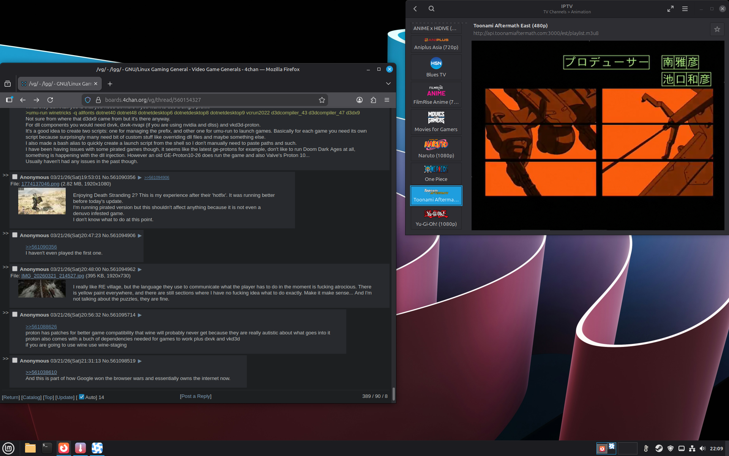
Task: Uncheck the Auto update checkbox
Action: point(82,397)
